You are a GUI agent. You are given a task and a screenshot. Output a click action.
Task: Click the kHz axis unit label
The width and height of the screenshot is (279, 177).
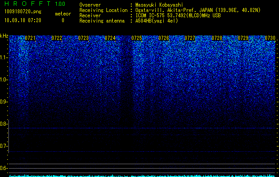click(x=4, y=36)
